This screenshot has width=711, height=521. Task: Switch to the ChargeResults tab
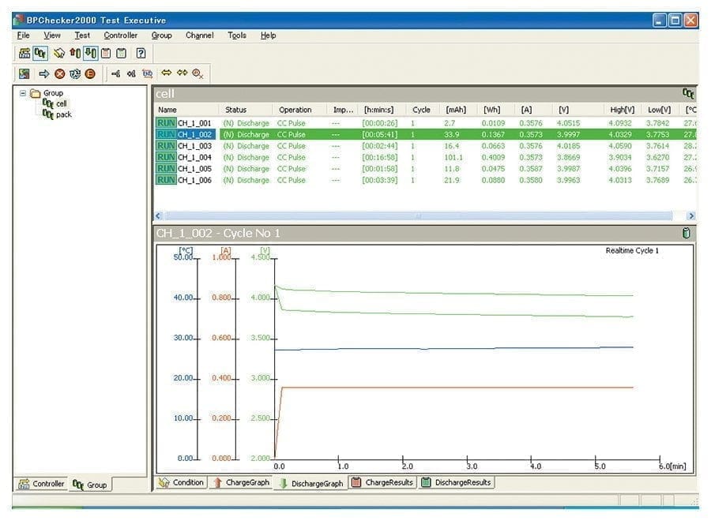tap(382, 482)
